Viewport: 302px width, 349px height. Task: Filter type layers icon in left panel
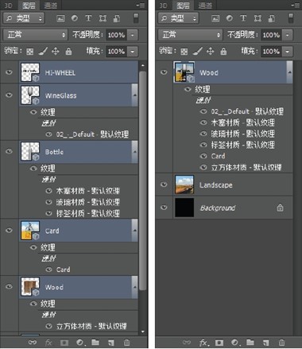click(88, 18)
